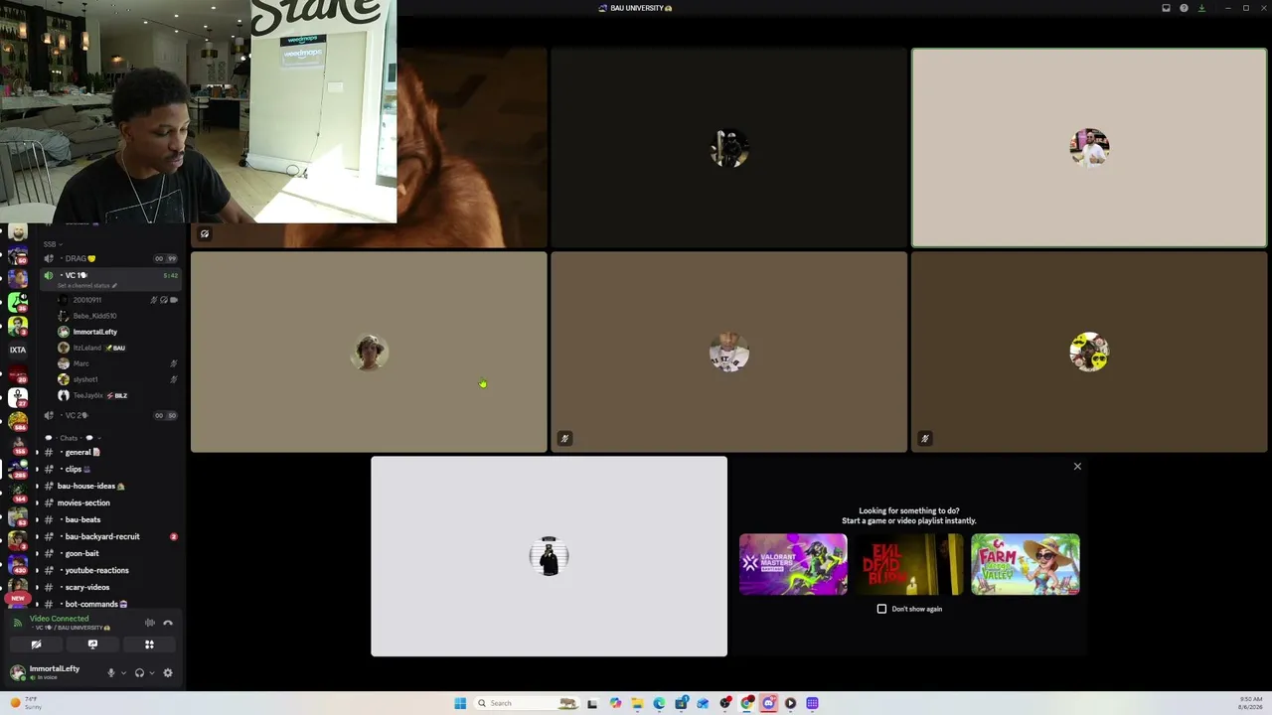Toggle headphones deafen in user panel

(x=139, y=672)
